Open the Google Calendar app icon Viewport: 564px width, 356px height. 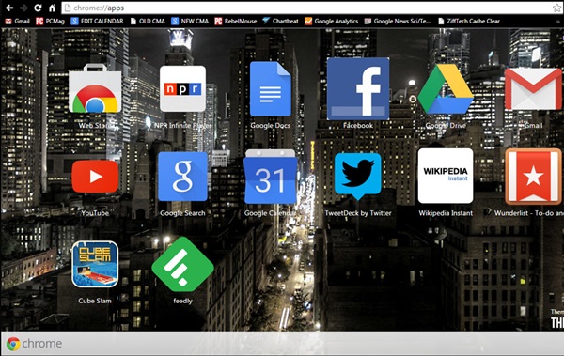point(271,177)
